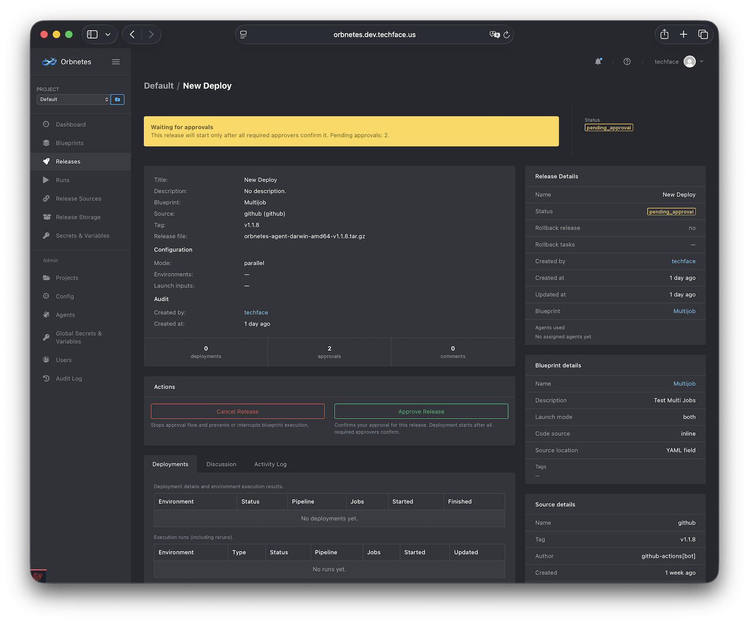Screen dimensions: 749x623
Task: Click the Approve Release button
Action: [421, 411]
